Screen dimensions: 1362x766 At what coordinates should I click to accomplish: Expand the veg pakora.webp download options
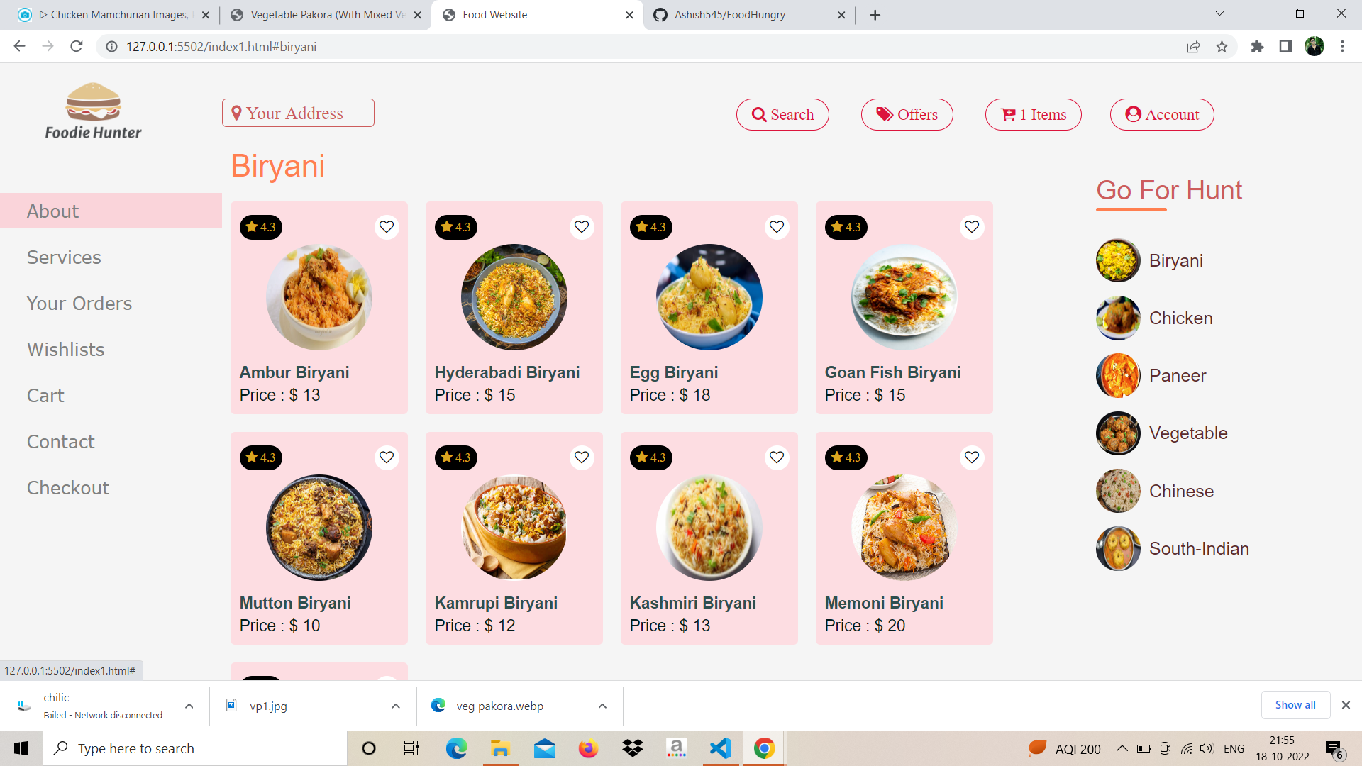coord(602,706)
